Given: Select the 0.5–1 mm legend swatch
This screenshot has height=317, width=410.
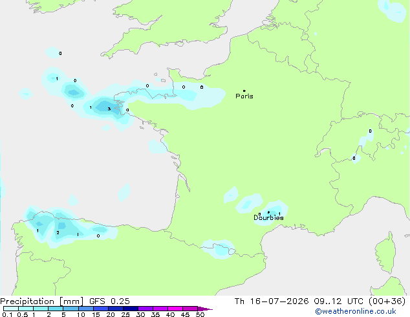Looking at the screenshot, I should (26, 309).
